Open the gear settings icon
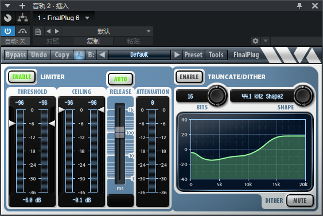Image resolution: width=323 pixels, height=216 pixels. (x=255, y=41)
